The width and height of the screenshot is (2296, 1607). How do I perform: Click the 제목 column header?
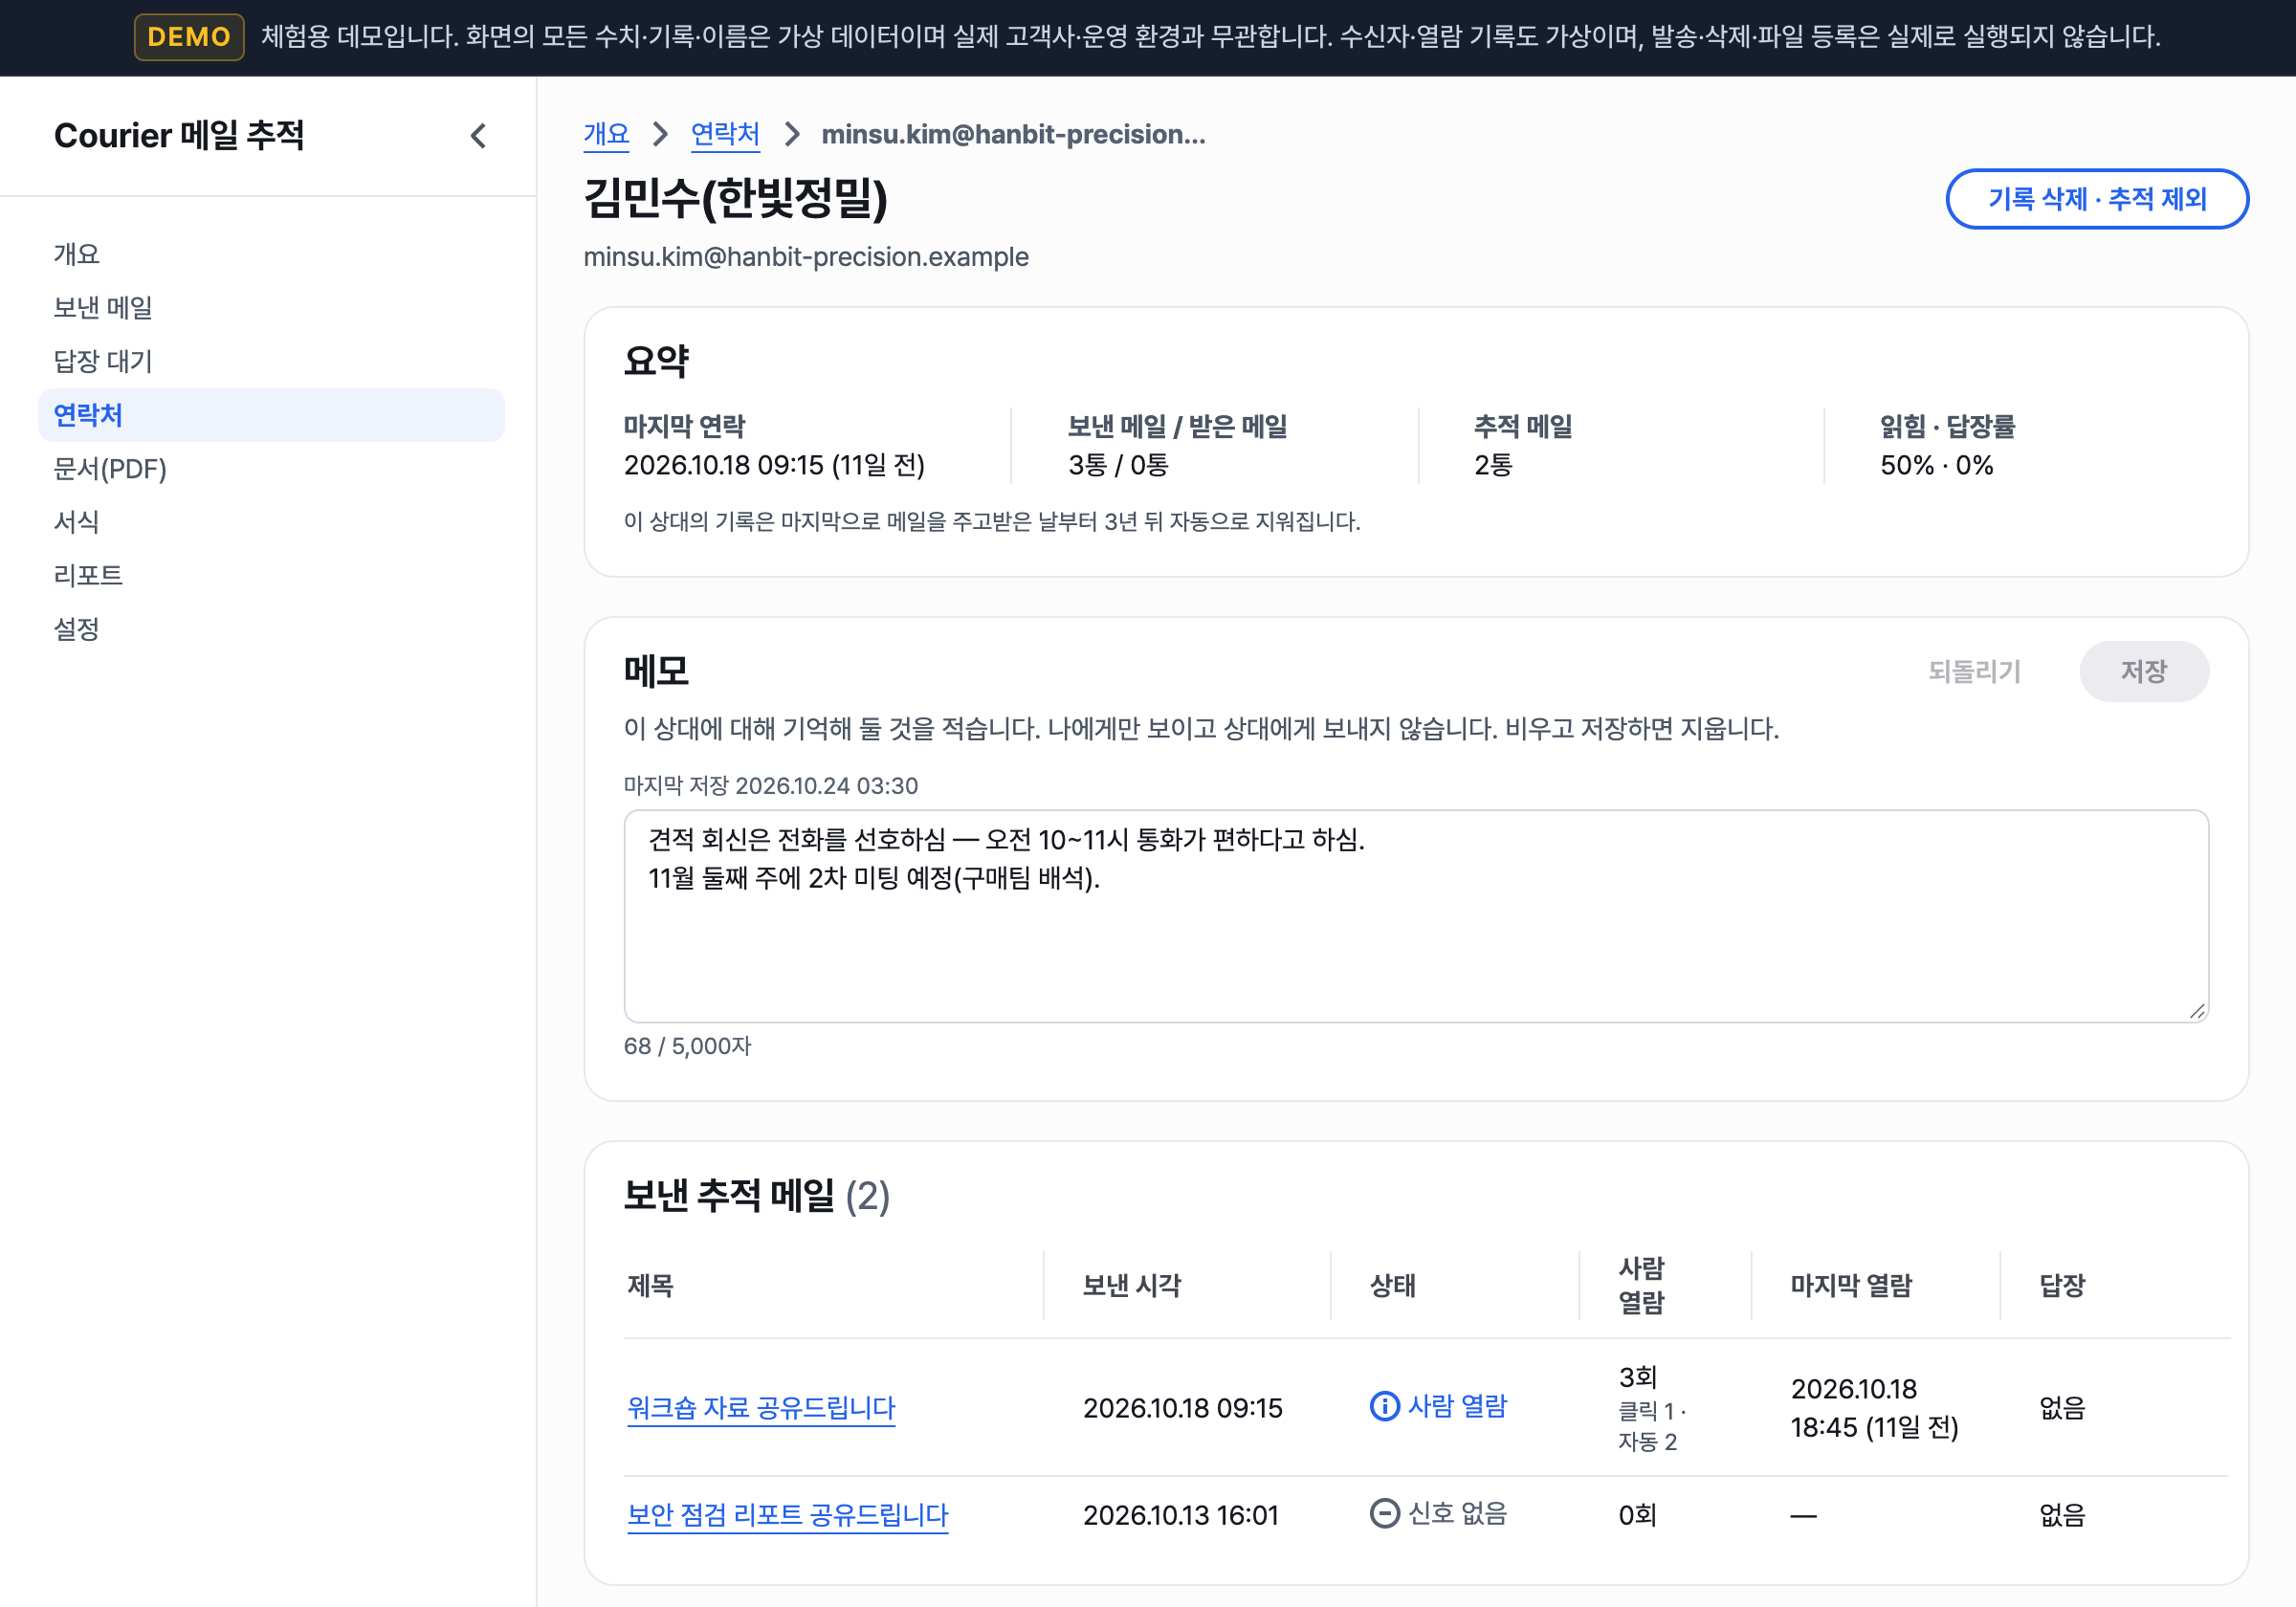tap(650, 1286)
